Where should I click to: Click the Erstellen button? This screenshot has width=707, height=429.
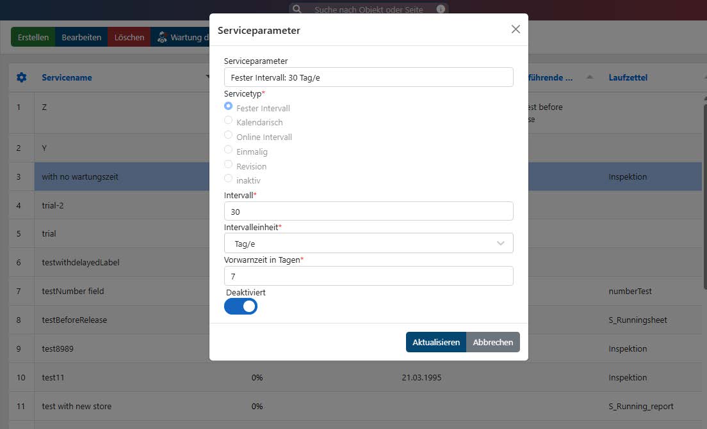(x=33, y=37)
